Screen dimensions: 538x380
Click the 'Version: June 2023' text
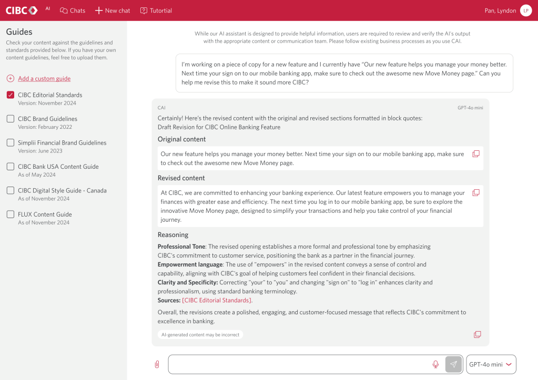[40, 151]
